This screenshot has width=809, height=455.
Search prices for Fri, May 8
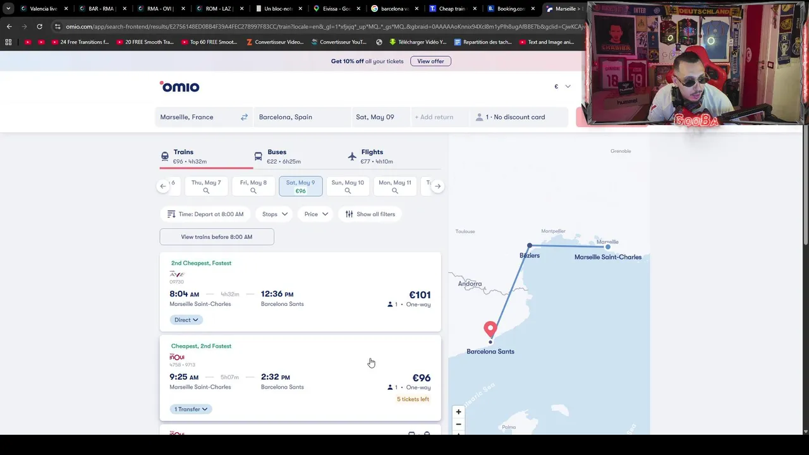click(253, 186)
